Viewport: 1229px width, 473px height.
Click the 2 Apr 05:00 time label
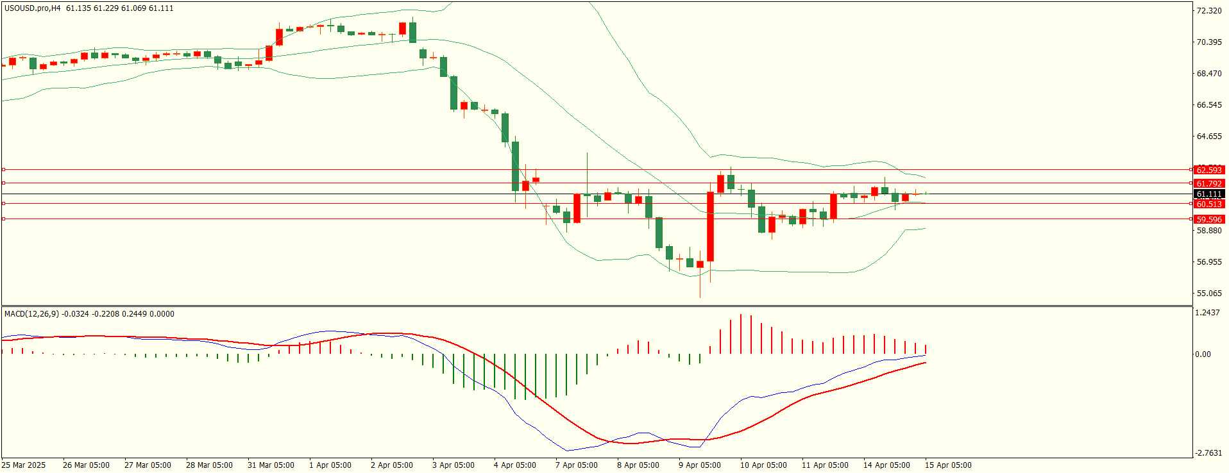click(392, 465)
